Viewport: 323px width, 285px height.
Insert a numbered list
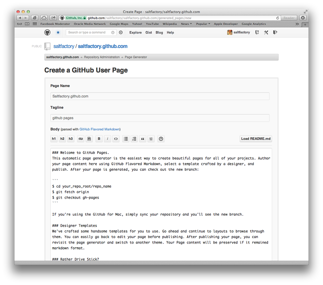[x=134, y=138]
